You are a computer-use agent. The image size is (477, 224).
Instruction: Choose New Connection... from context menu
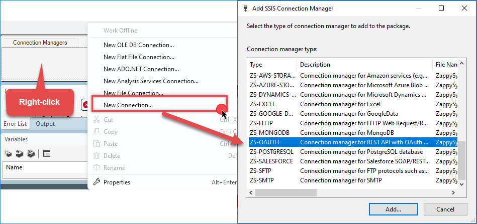pyautogui.click(x=128, y=105)
